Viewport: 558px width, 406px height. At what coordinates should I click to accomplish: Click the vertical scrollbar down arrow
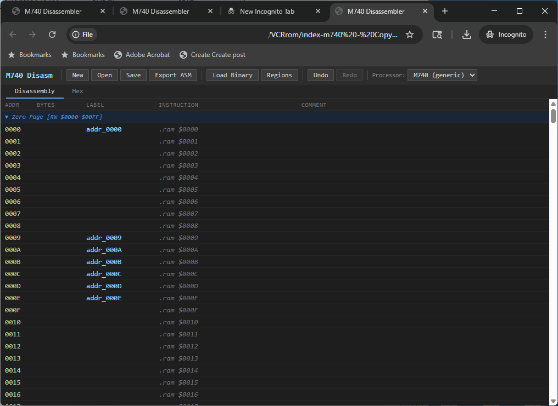click(553, 402)
